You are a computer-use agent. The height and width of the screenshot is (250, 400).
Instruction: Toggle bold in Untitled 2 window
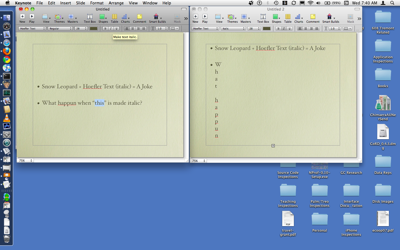click(x=278, y=28)
